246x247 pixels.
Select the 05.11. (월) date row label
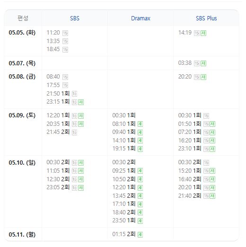[x=22, y=234]
